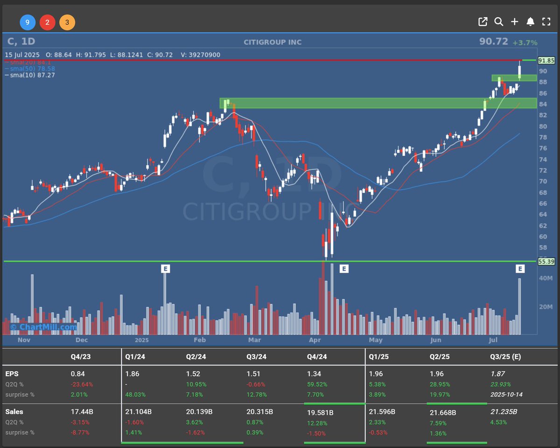560x448 pixels.
Task: Click the Q3/24 column header
Action: pos(256,357)
